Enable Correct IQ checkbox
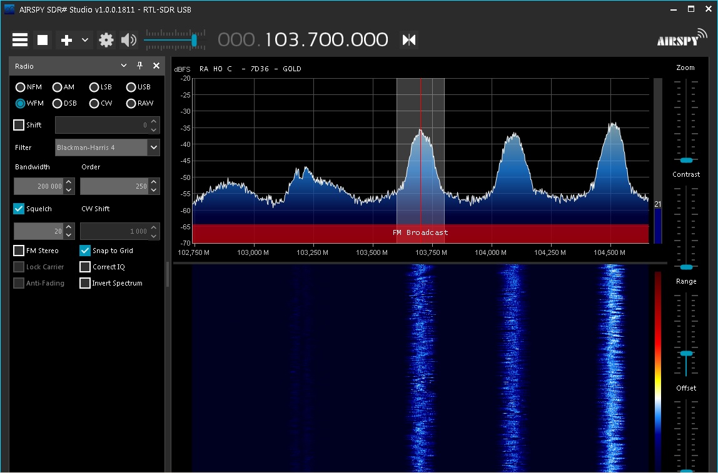Screen dimensions: 718x473 [x=85, y=267]
